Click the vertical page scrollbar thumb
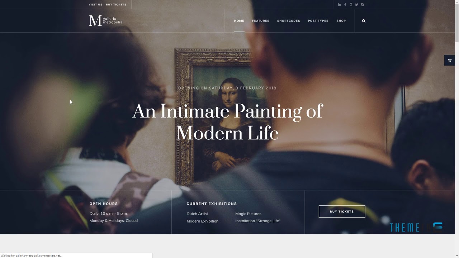 [x=457, y=22]
